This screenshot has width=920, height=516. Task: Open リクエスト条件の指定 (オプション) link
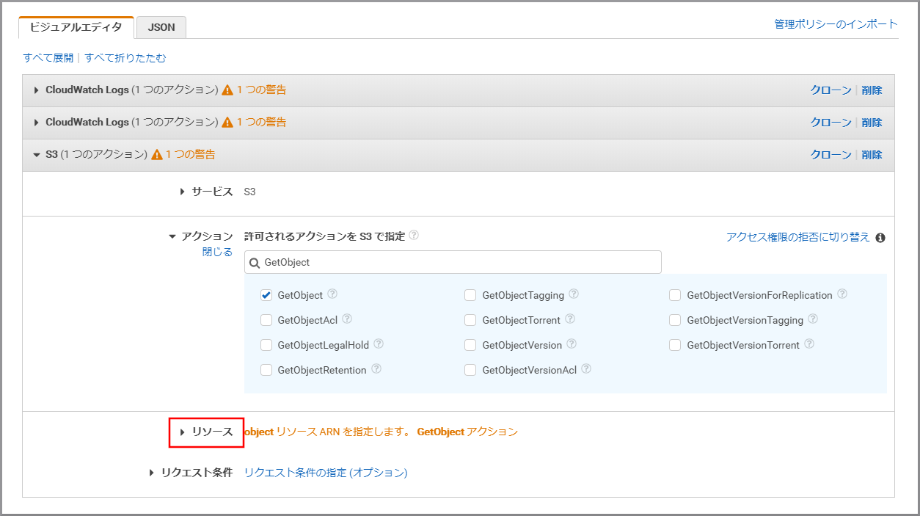point(326,473)
